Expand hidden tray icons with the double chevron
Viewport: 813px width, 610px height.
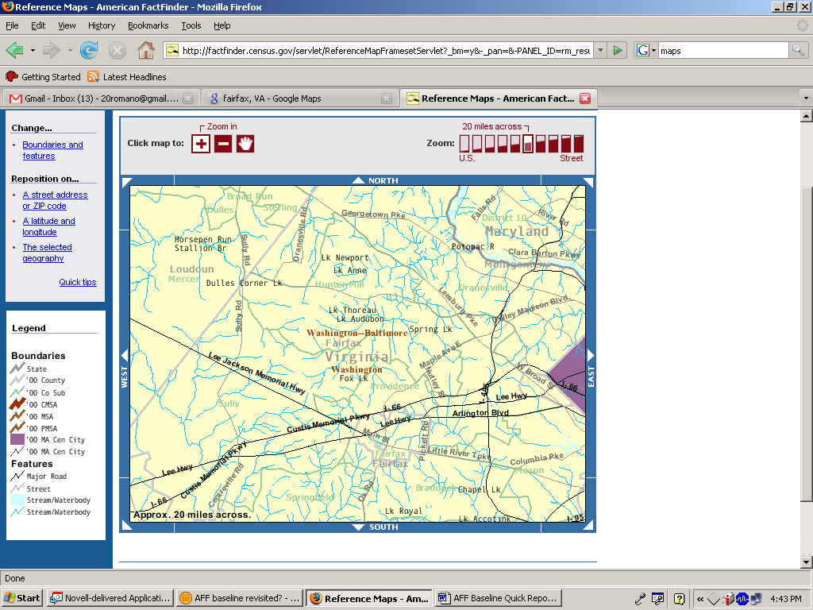point(700,599)
